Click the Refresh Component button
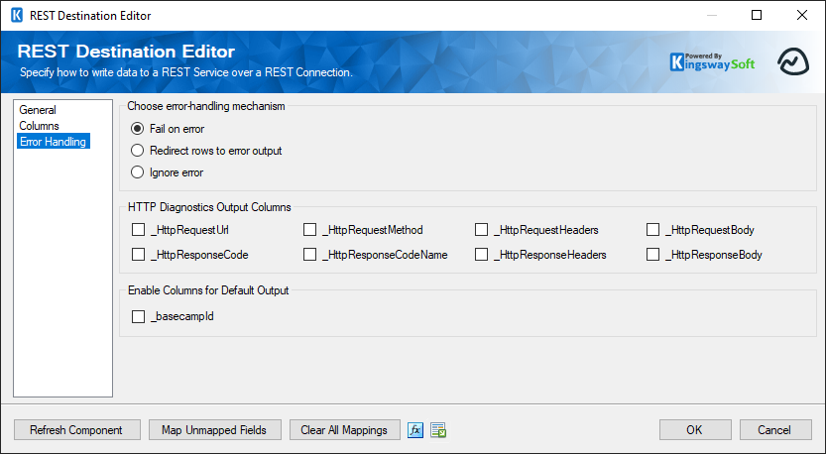Screen dimensions: 826x454 77,430
